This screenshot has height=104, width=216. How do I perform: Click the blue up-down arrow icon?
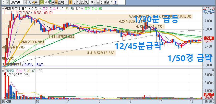(115, 2)
